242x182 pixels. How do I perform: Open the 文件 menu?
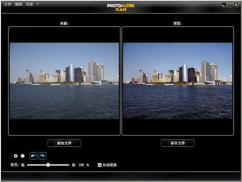[x=7, y=4]
